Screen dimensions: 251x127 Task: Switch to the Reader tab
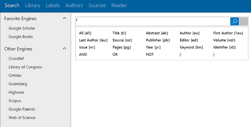[x=119, y=6]
